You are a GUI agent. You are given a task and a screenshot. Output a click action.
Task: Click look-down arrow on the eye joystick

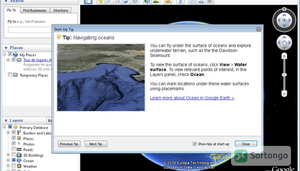pyautogui.click(x=284, y=25)
